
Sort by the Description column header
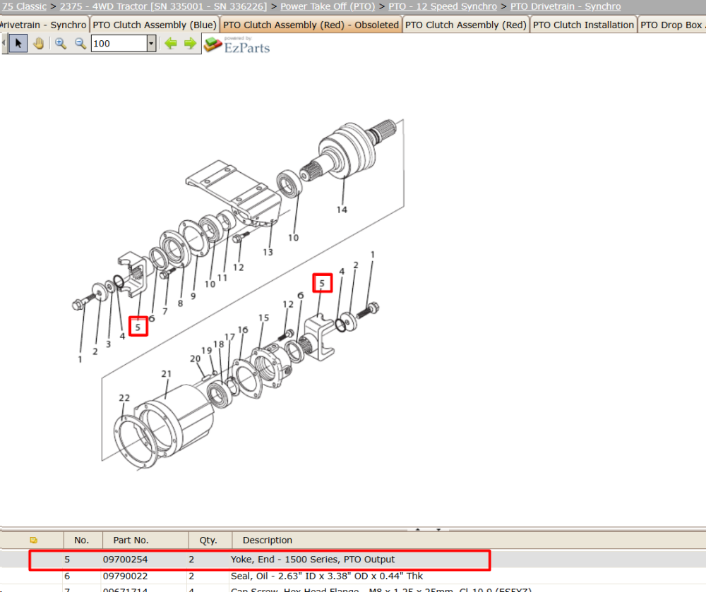[268, 540]
